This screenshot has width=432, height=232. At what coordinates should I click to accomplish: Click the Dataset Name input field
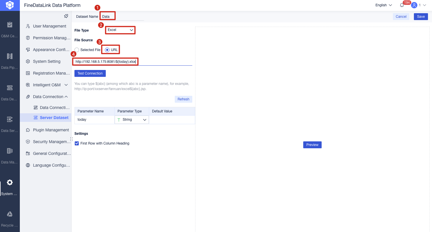pos(122,17)
